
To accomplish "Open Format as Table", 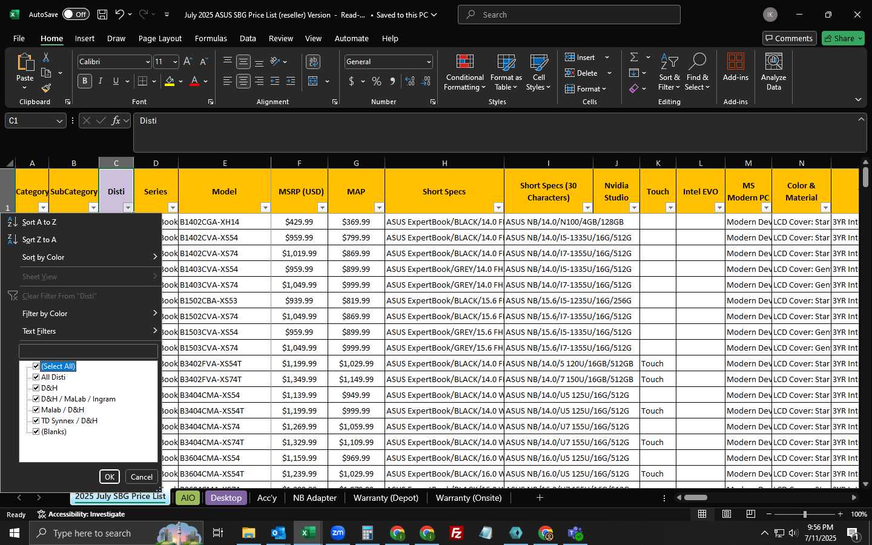I will coord(506,73).
